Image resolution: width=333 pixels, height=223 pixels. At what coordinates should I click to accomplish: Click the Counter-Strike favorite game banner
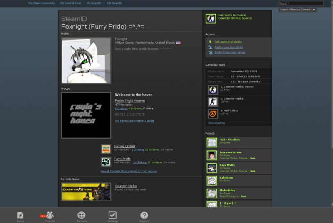tap(86, 192)
